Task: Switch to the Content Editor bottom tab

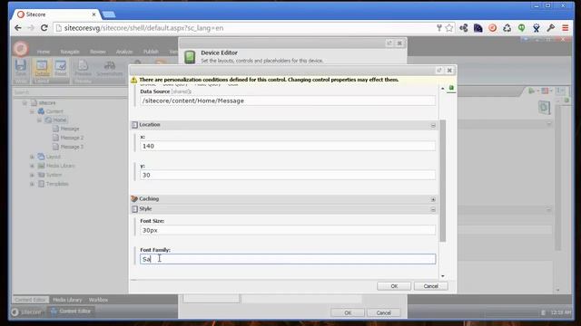Action: tap(30, 300)
